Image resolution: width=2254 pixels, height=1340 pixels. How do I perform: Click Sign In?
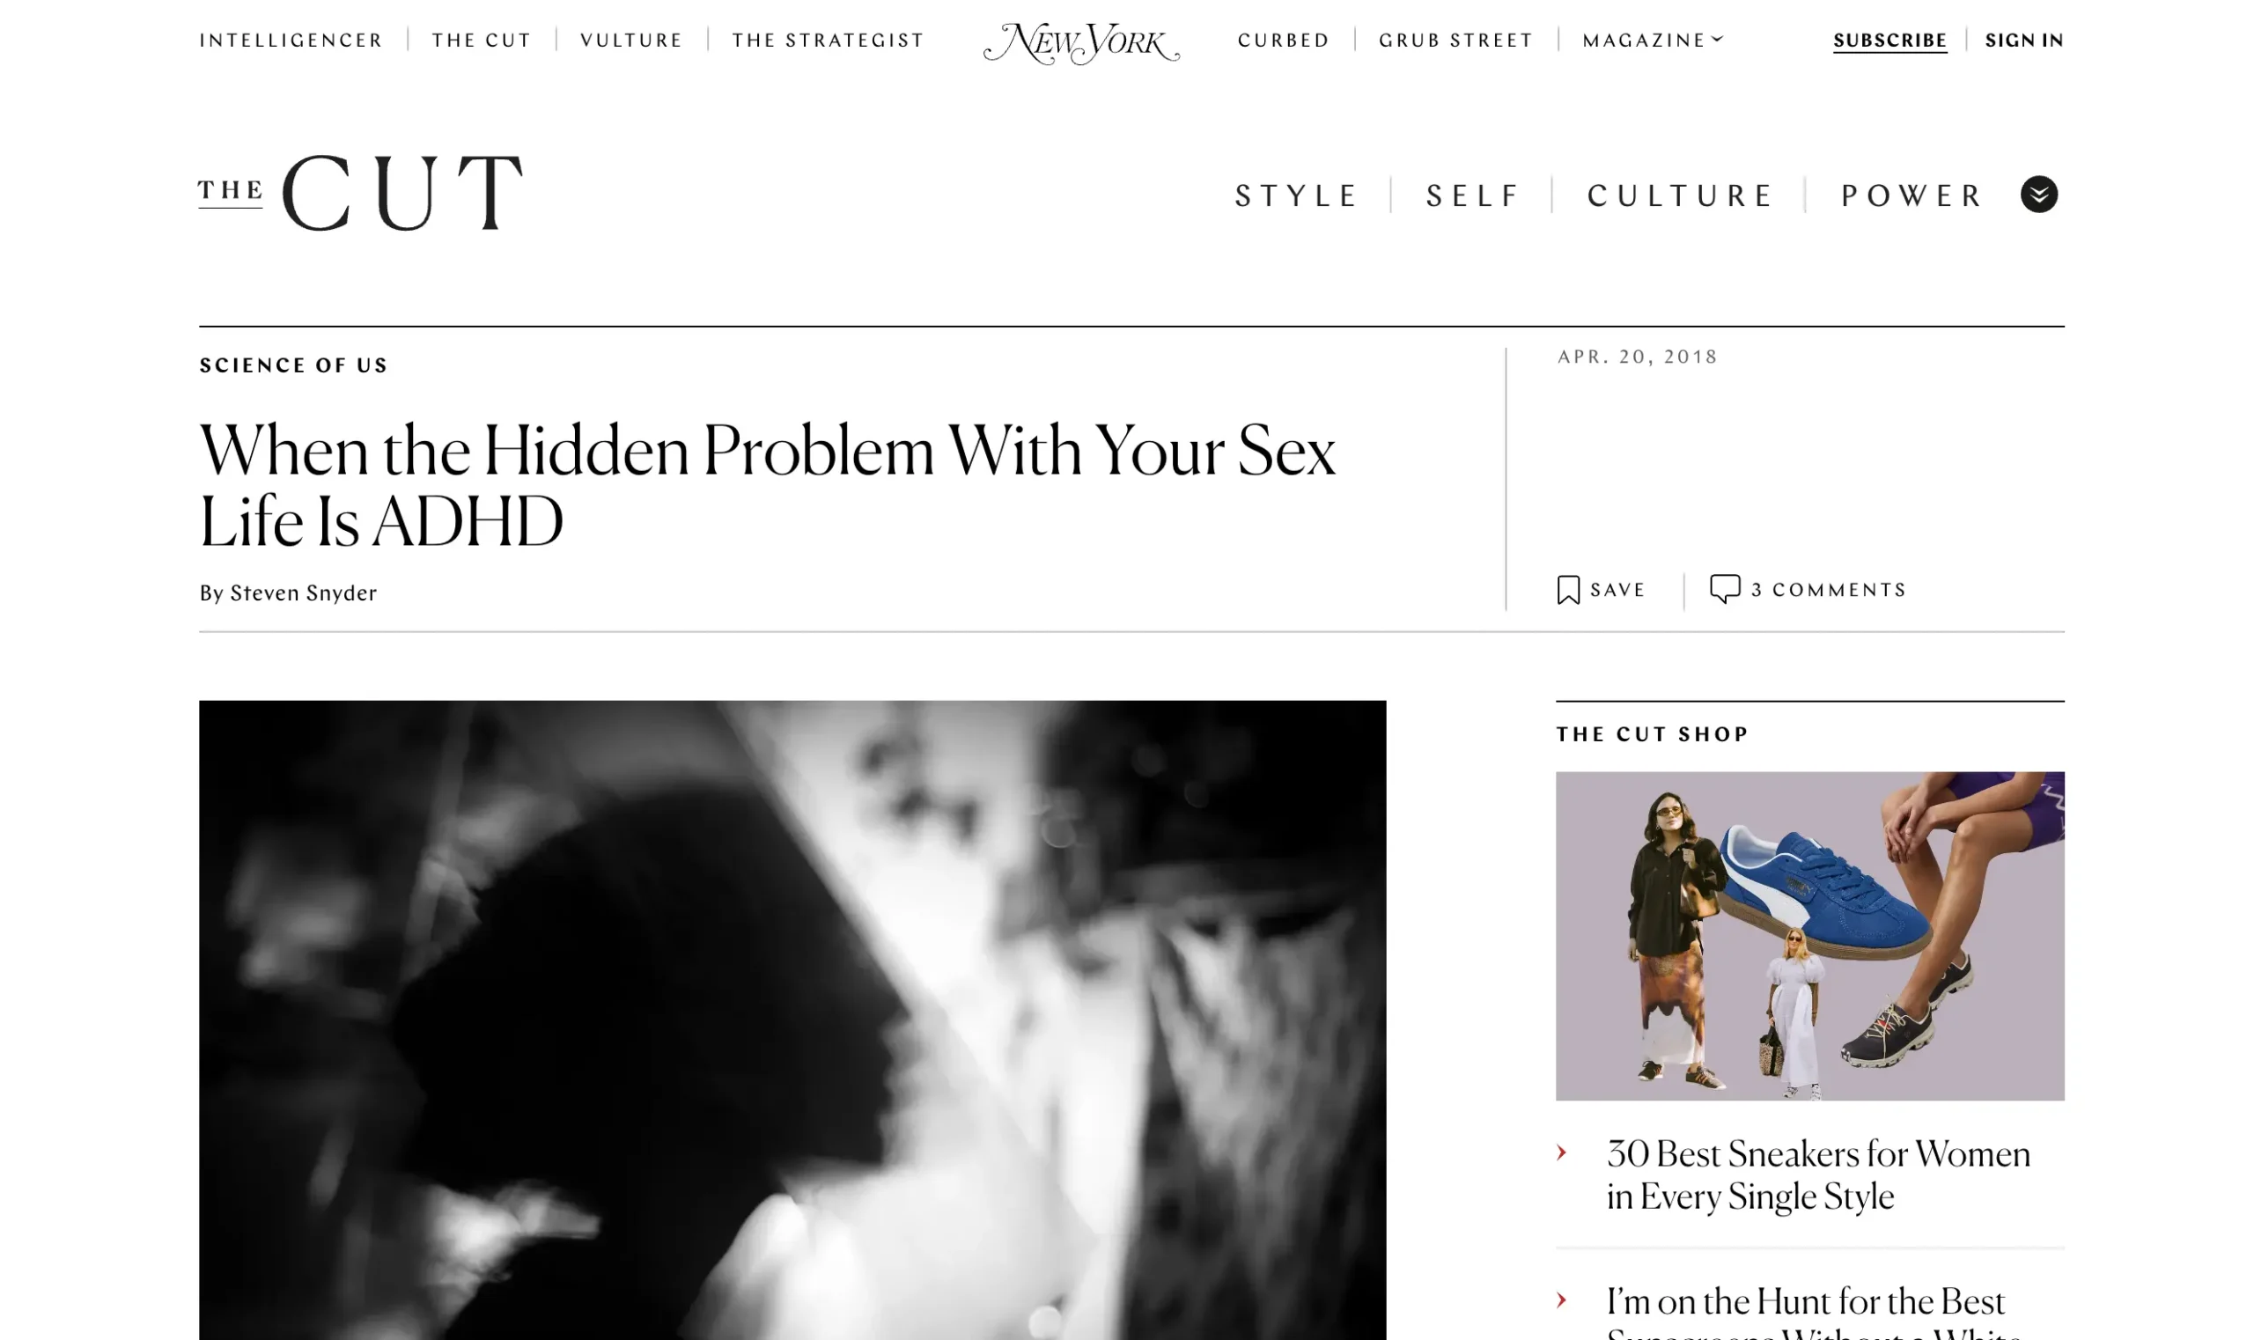click(x=2023, y=40)
